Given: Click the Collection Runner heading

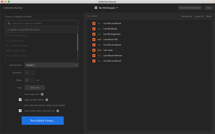Looking at the screenshot, I should tap(13, 8).
